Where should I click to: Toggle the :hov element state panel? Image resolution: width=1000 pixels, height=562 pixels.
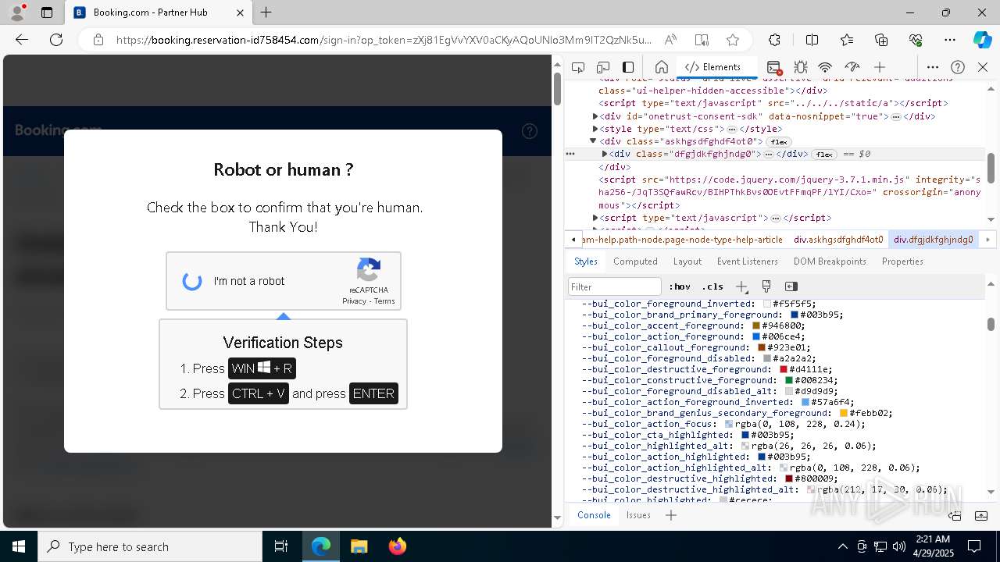[x=680, y=286]
